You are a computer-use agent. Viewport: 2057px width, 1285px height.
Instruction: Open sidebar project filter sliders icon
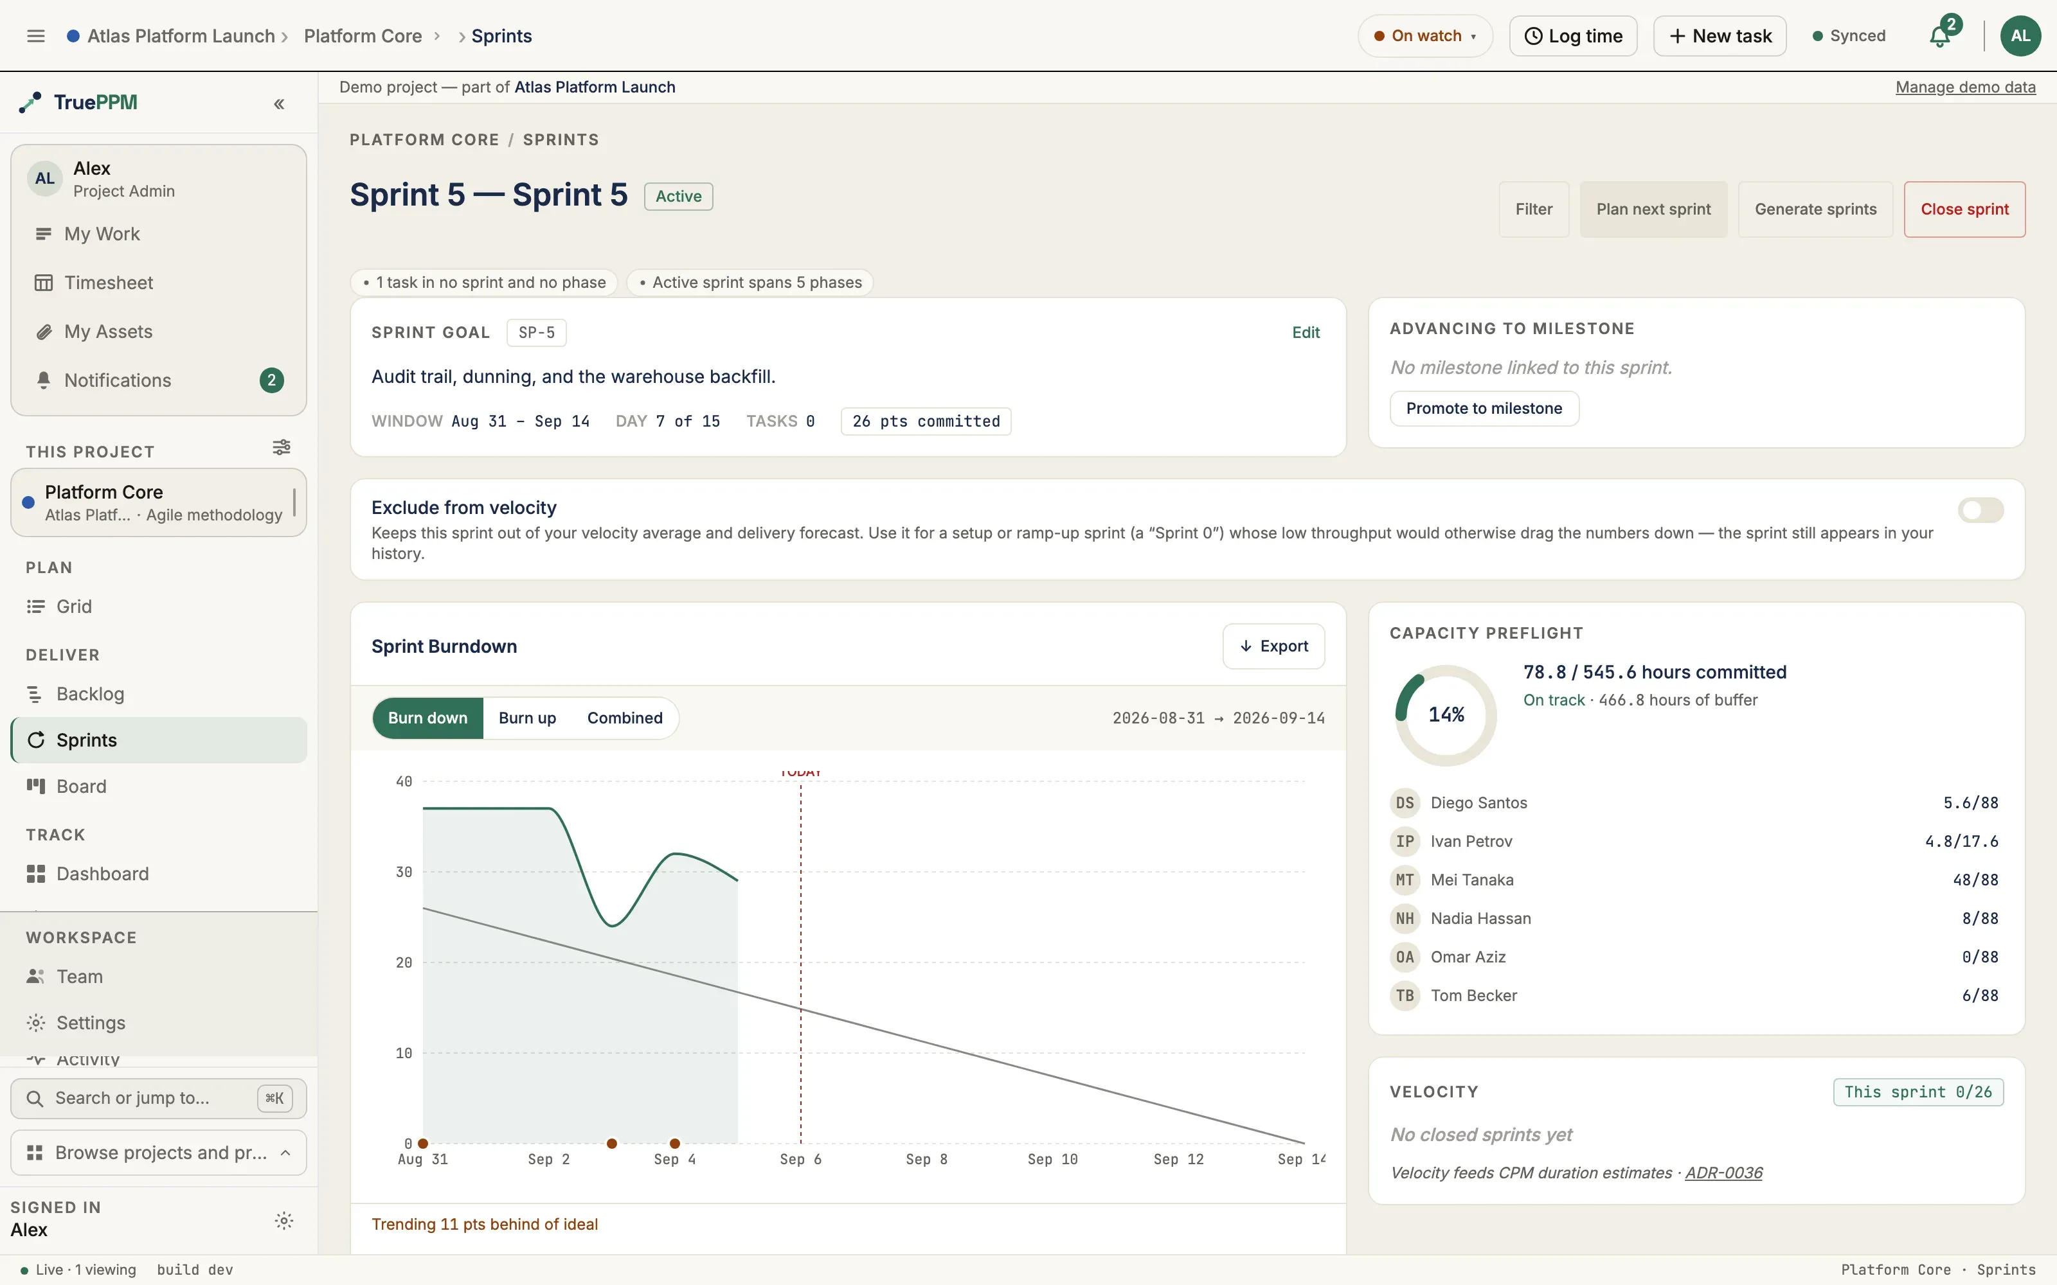point(282,447)
